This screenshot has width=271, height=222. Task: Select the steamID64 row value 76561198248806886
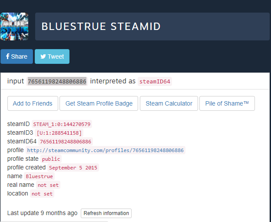tap(66, 142)
